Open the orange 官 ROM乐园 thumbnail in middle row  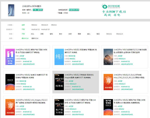108,81
